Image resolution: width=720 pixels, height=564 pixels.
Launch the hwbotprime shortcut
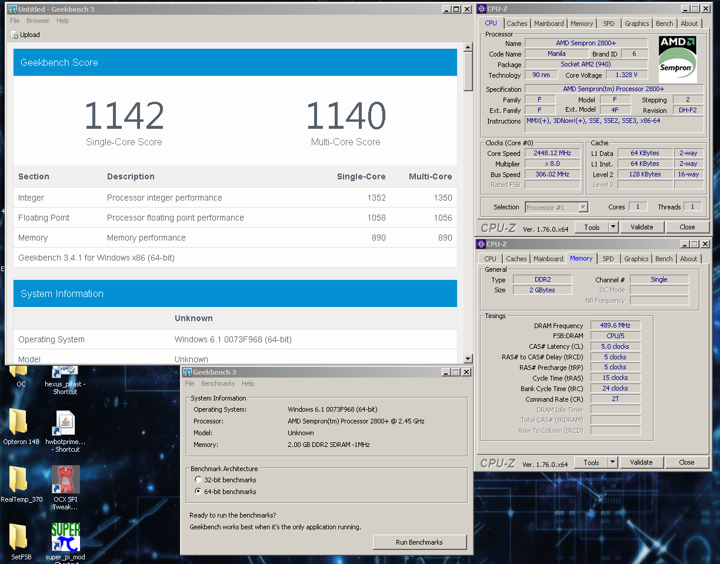pos(65,423)
